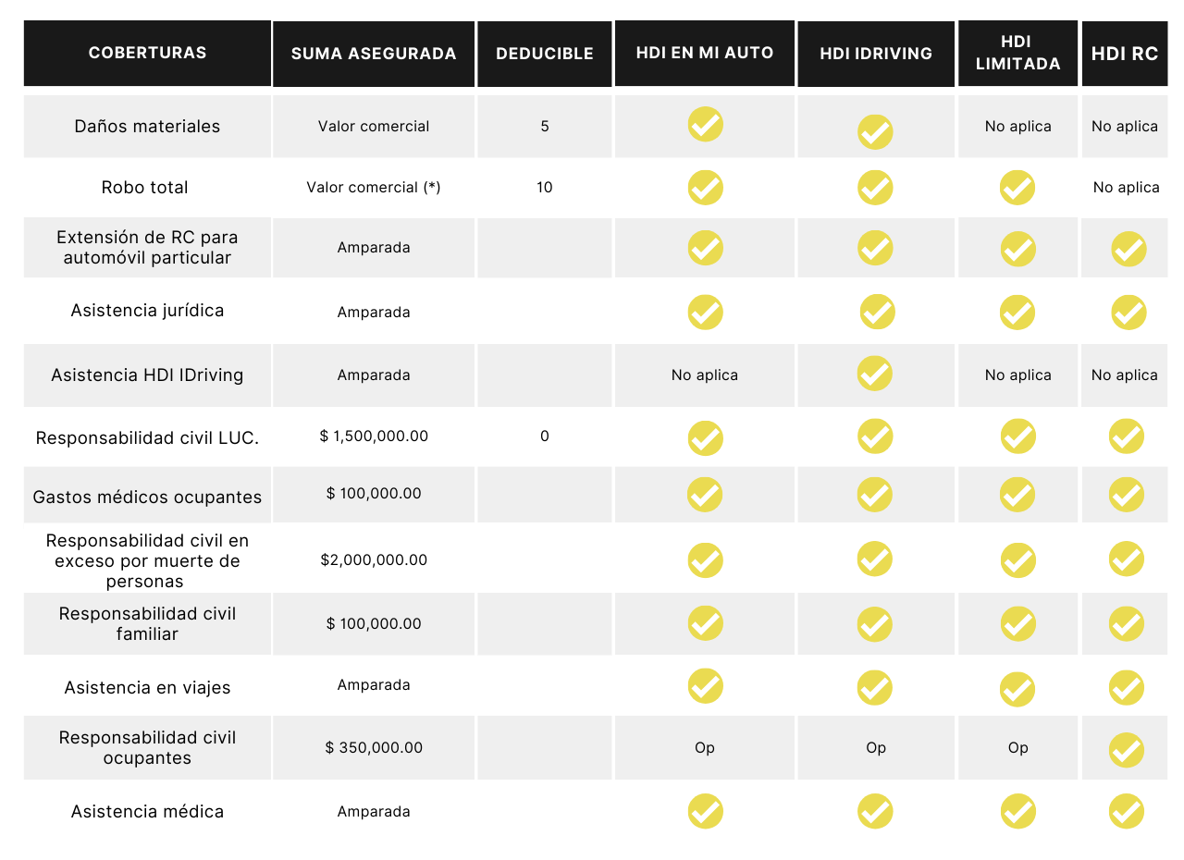Click the Robo total checkmark under HDI LIMITADA
The height and width of the screenshot is (860, 1184).
coord(1017,188)
